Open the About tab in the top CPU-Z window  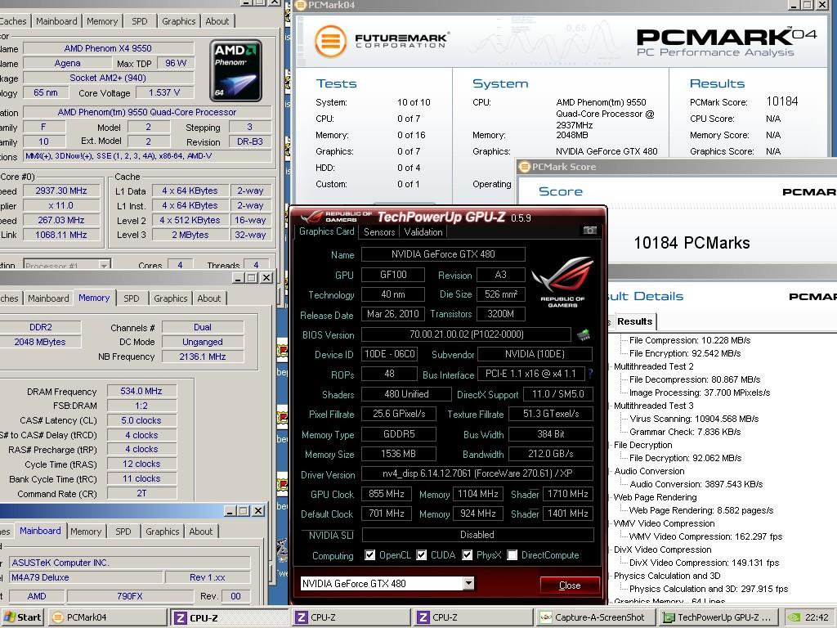217,21
